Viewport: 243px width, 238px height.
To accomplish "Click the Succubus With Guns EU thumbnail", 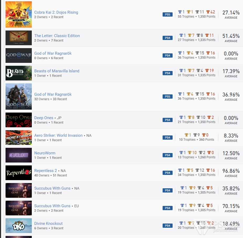I will click(x=19, y=208).
